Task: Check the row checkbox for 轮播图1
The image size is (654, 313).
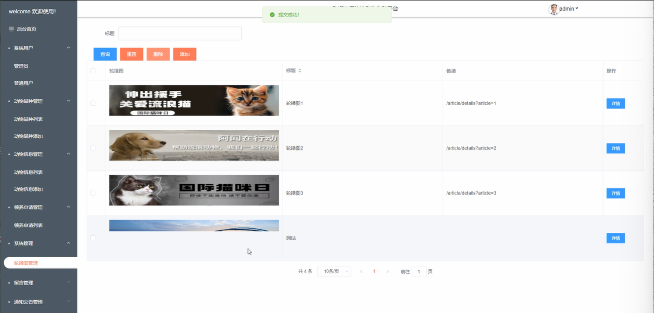Action: click(93, 103)
